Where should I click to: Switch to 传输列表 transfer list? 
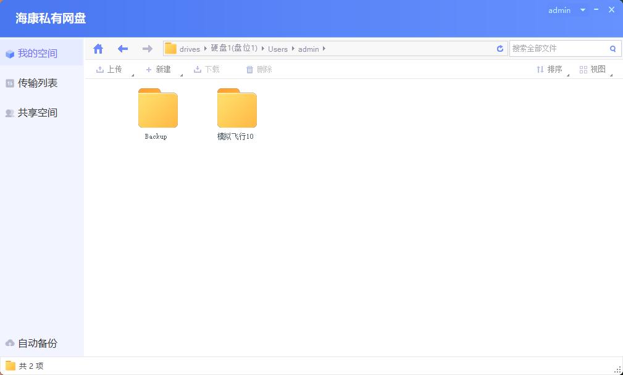click(37, 83)
